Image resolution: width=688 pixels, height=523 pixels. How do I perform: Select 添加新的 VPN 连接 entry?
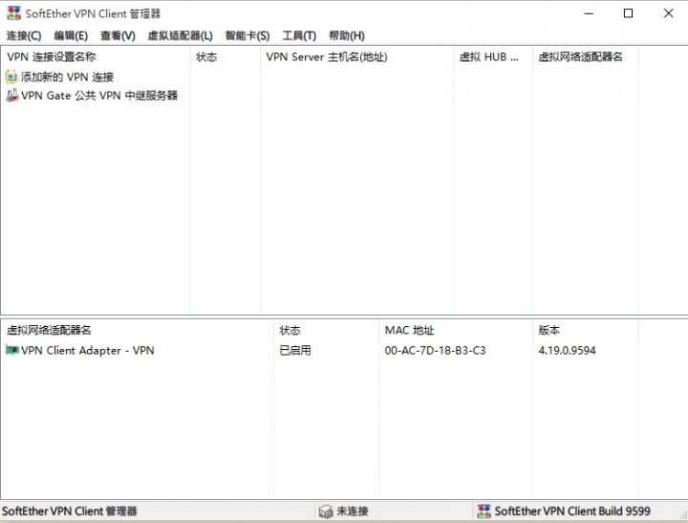pos(67,77)
